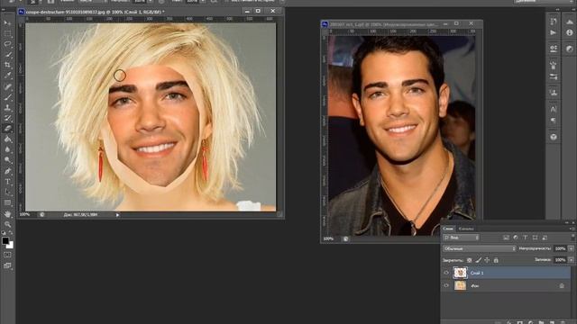Select the History Brush tool
This screenshot has width=577, height=324.
(7, 118)
